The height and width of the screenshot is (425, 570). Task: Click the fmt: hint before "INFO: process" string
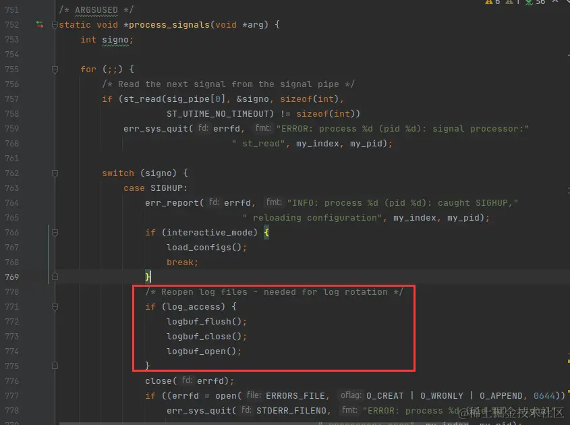[x=274, y=202]
